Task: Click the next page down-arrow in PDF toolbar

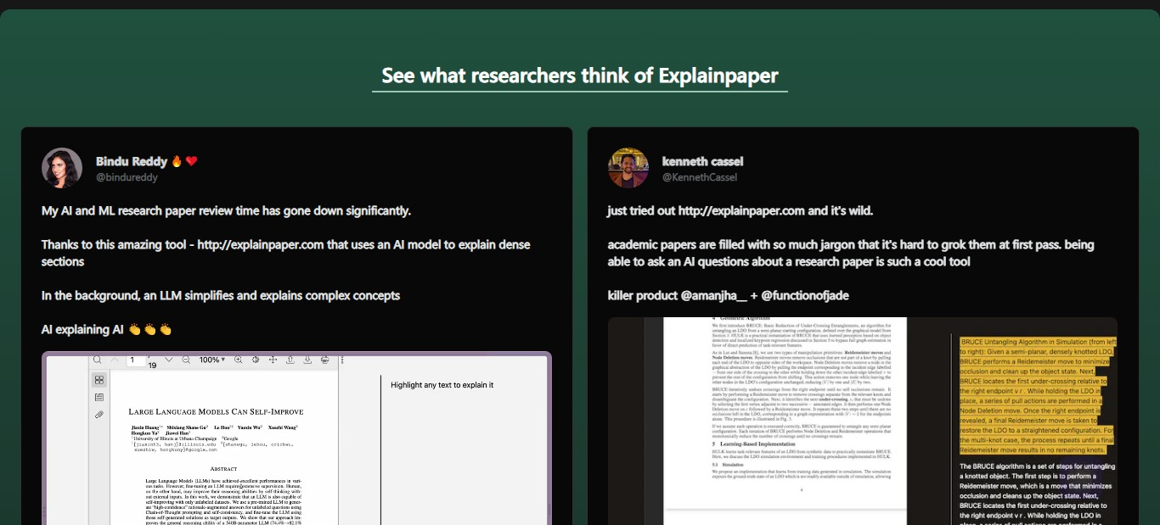Action: 169,360
